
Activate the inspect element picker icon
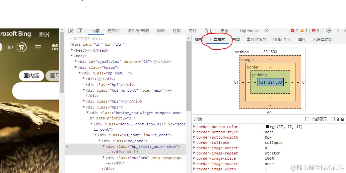[x=70, y=30]
